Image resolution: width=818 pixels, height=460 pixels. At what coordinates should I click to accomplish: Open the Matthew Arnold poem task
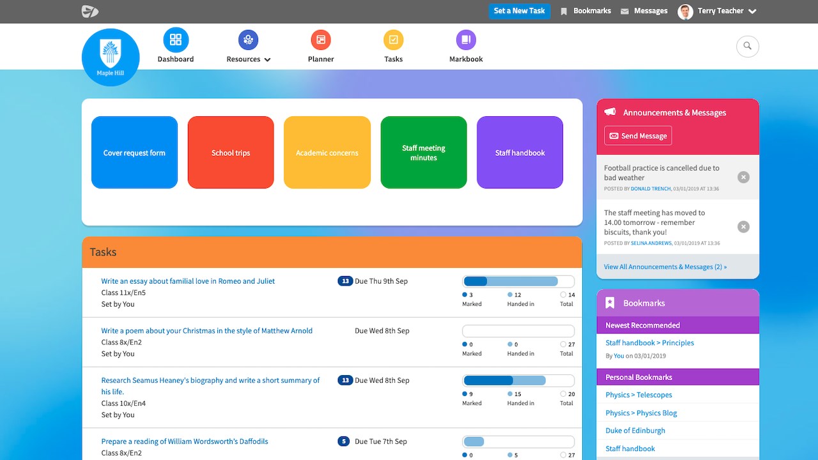click(x=207, y=331)
